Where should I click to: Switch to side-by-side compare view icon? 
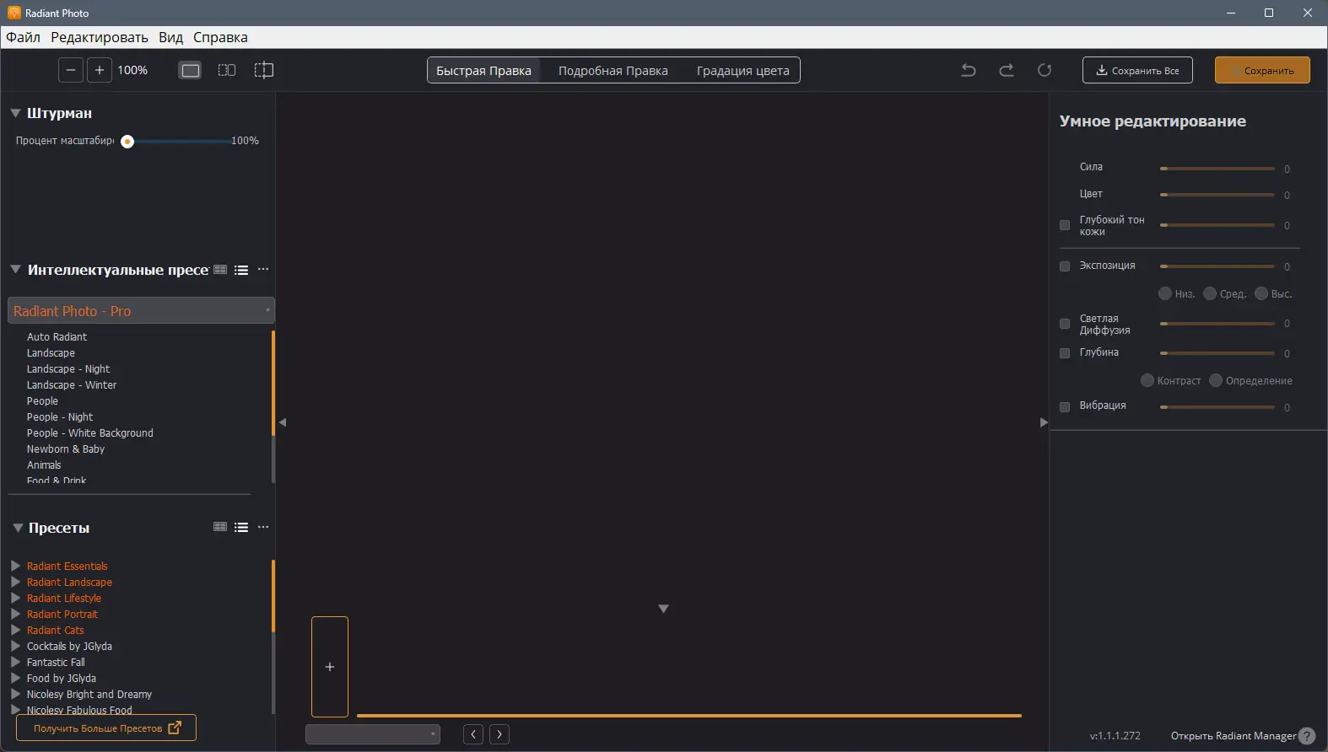[227, 70]
